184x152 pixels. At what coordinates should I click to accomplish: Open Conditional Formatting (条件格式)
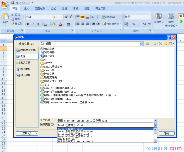(159, 20)
